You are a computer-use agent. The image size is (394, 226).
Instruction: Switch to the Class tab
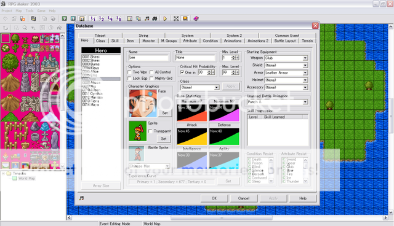pos(100,41)
